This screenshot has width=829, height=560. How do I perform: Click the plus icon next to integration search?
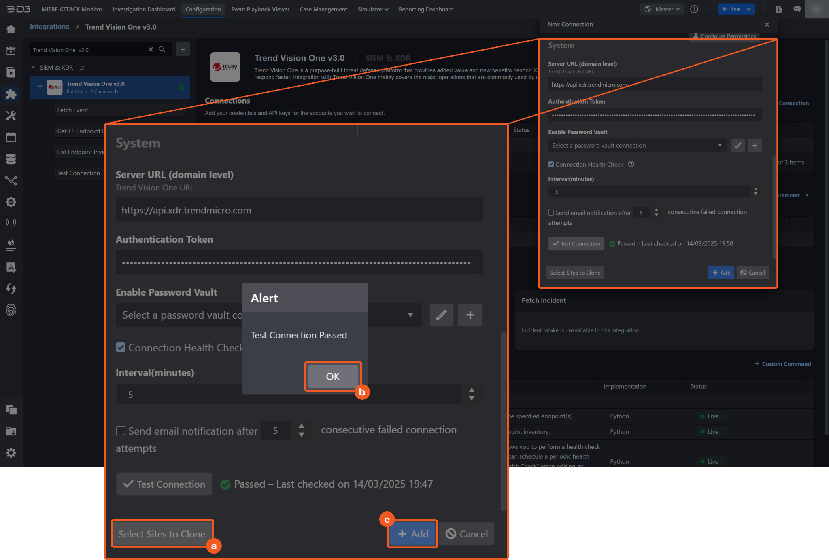(183, 49)
